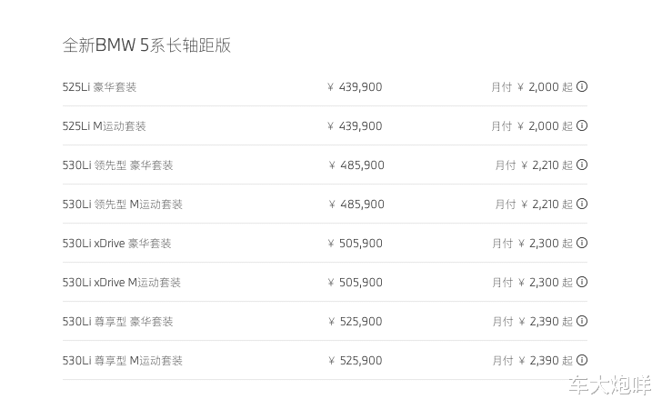The height and width of the screenshot is (409, 662).
Task: Open info icon for 530Li 领先型 豪华套装
Action: [582, 165]
